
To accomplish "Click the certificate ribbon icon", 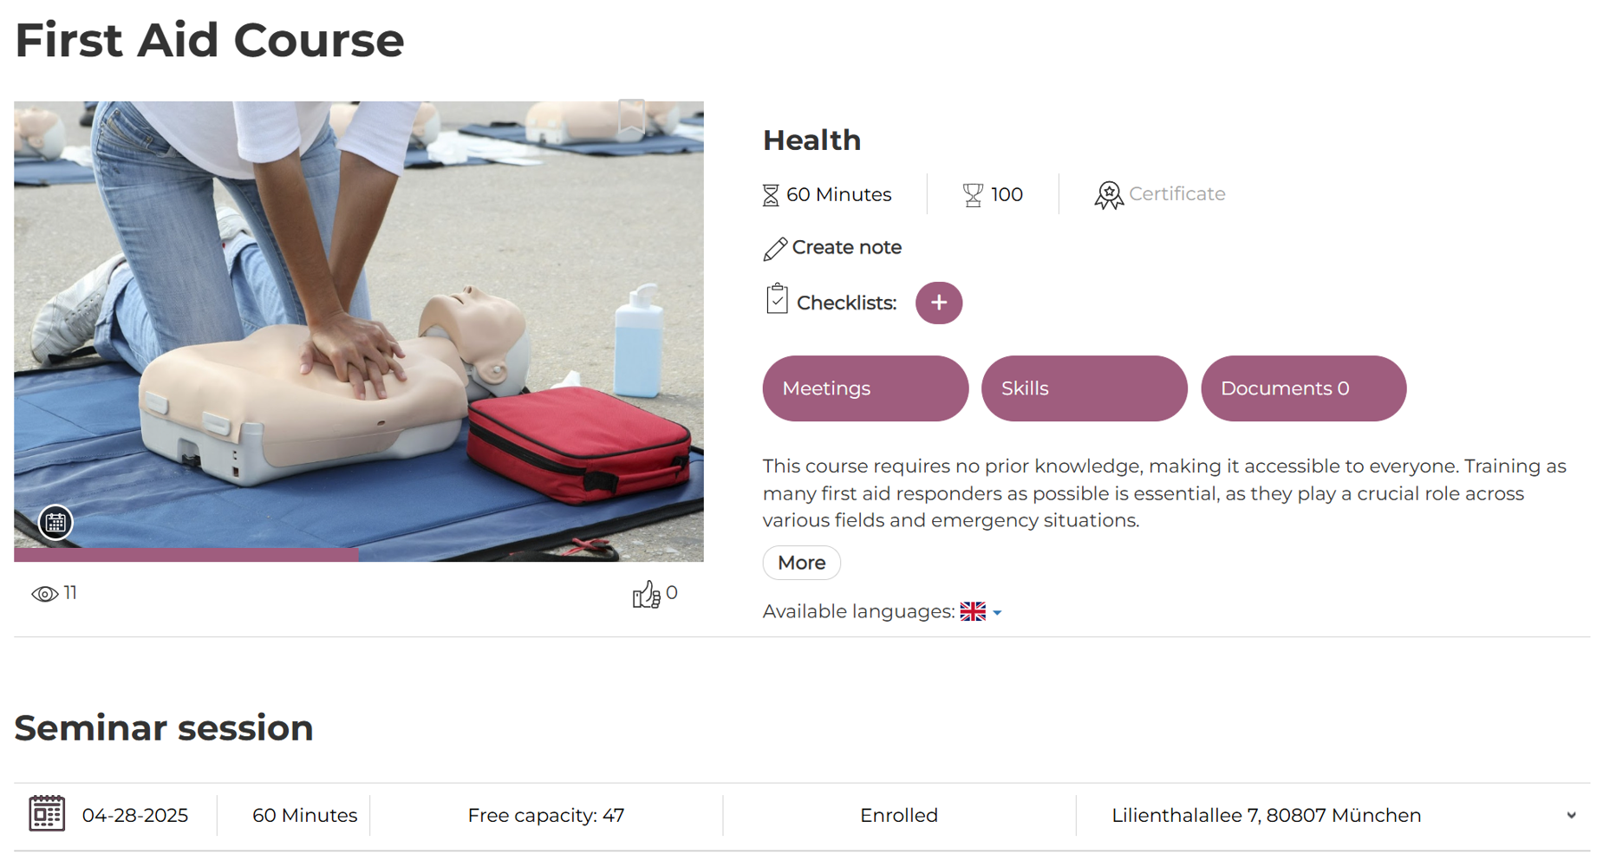I will (1108, 195).
